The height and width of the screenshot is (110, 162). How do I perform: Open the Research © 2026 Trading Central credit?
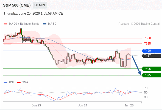tap(139, 24)
